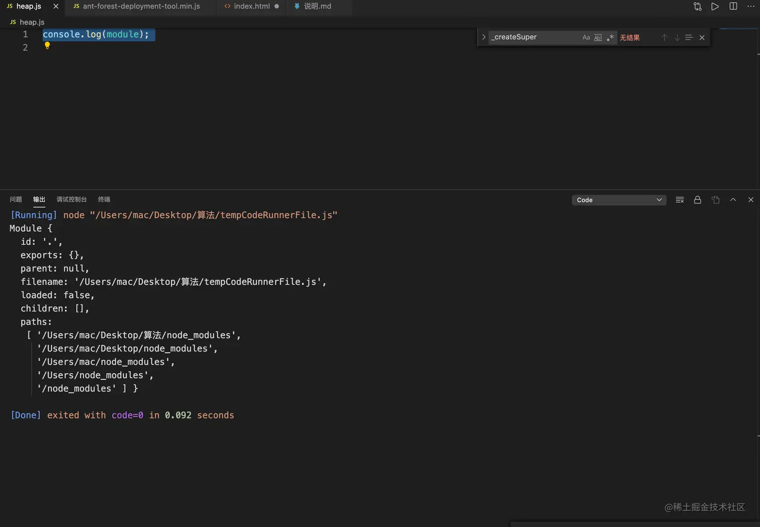Open the editor's more actions ellipsis
The height and width of the screenshot is (527, 760).
pyautogui.click(x=751, y=7)
